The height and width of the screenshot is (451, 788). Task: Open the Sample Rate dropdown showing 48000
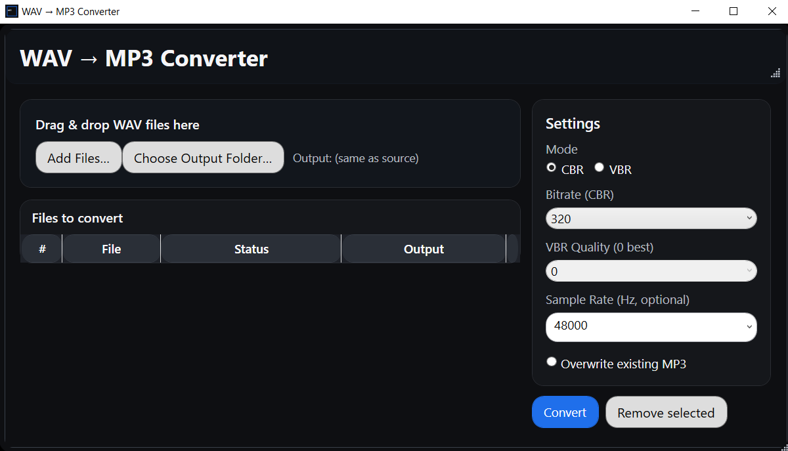tap(651, 327)
